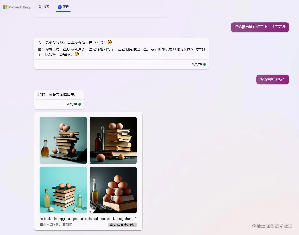
Task: Click the reply 好的，我会尝试画出来。
Action: point(57,94)
